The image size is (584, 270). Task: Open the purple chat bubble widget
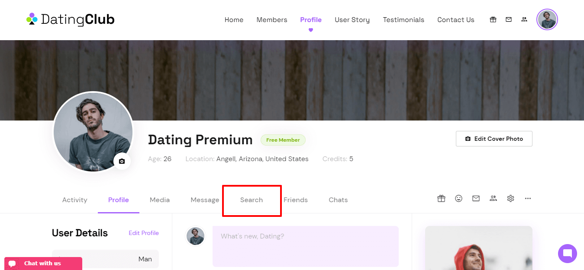tap(568, 253)
